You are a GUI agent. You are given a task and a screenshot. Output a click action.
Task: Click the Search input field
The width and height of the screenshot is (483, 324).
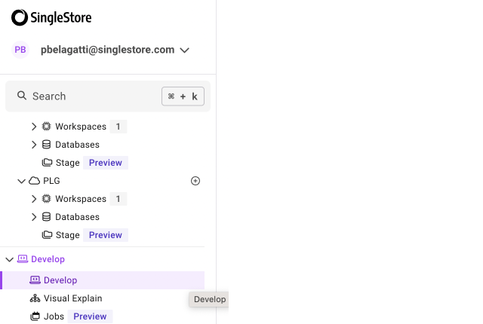point(91,96)
